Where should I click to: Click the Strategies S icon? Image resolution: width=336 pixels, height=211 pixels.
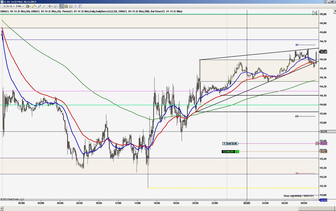pos(75,6)
